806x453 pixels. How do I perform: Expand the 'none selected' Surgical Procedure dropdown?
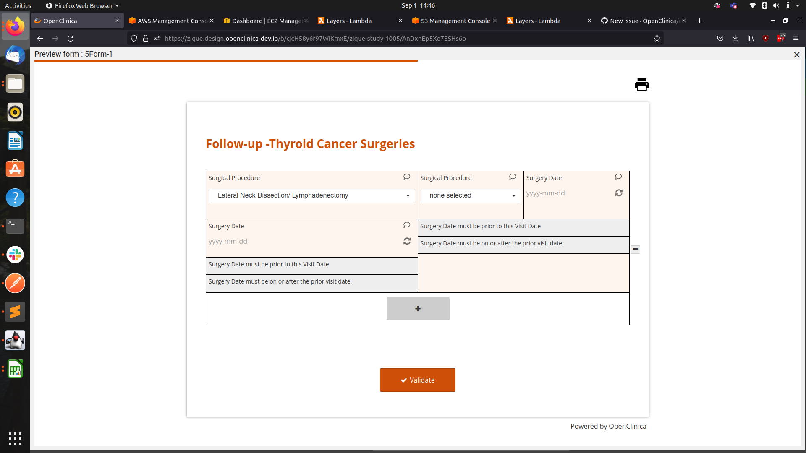click(x=470, y=195)
